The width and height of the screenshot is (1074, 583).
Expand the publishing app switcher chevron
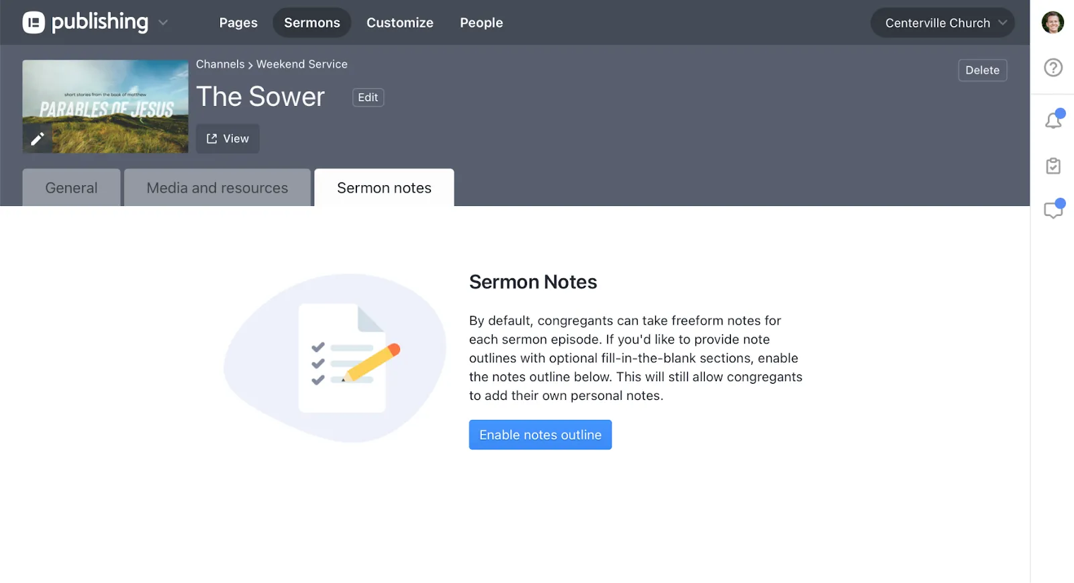tap(163, 23)
